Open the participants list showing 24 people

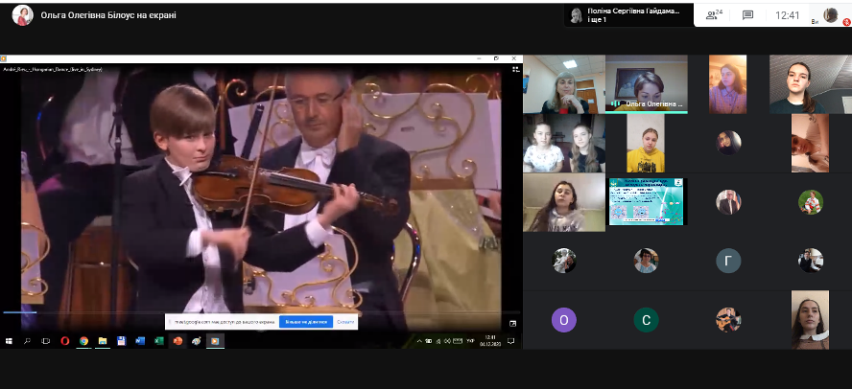pyautogui.click(x=714, y=15)
